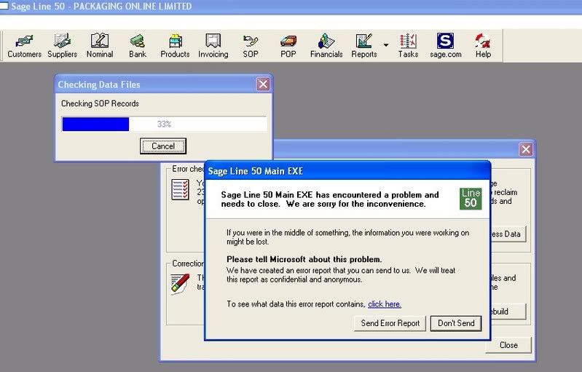Open the Bank module
Image resolution: width=582 pixels, height=372 pixels.
pyautogui.click(x=138, y=46)
